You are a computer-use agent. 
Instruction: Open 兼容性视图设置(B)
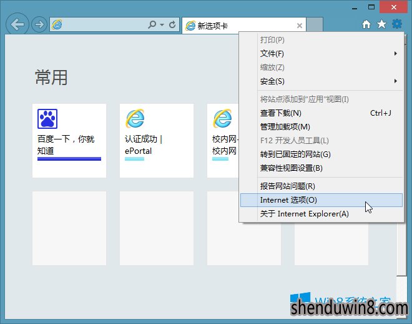click(x=321, y=168)
